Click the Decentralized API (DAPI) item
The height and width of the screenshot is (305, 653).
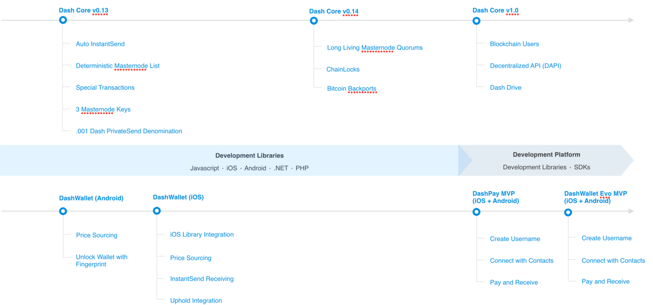tap(525, 65)
